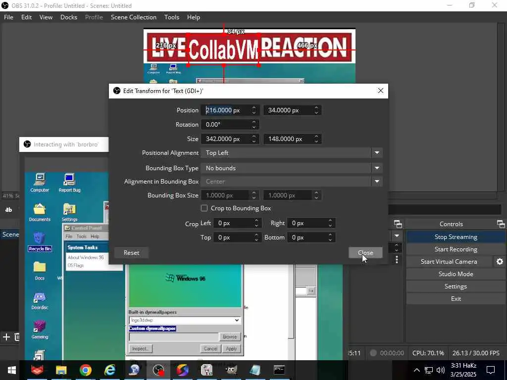Open GIMP from the taskbar
The height and width of the screenshot is (380, 507).
tap(231, 370)
